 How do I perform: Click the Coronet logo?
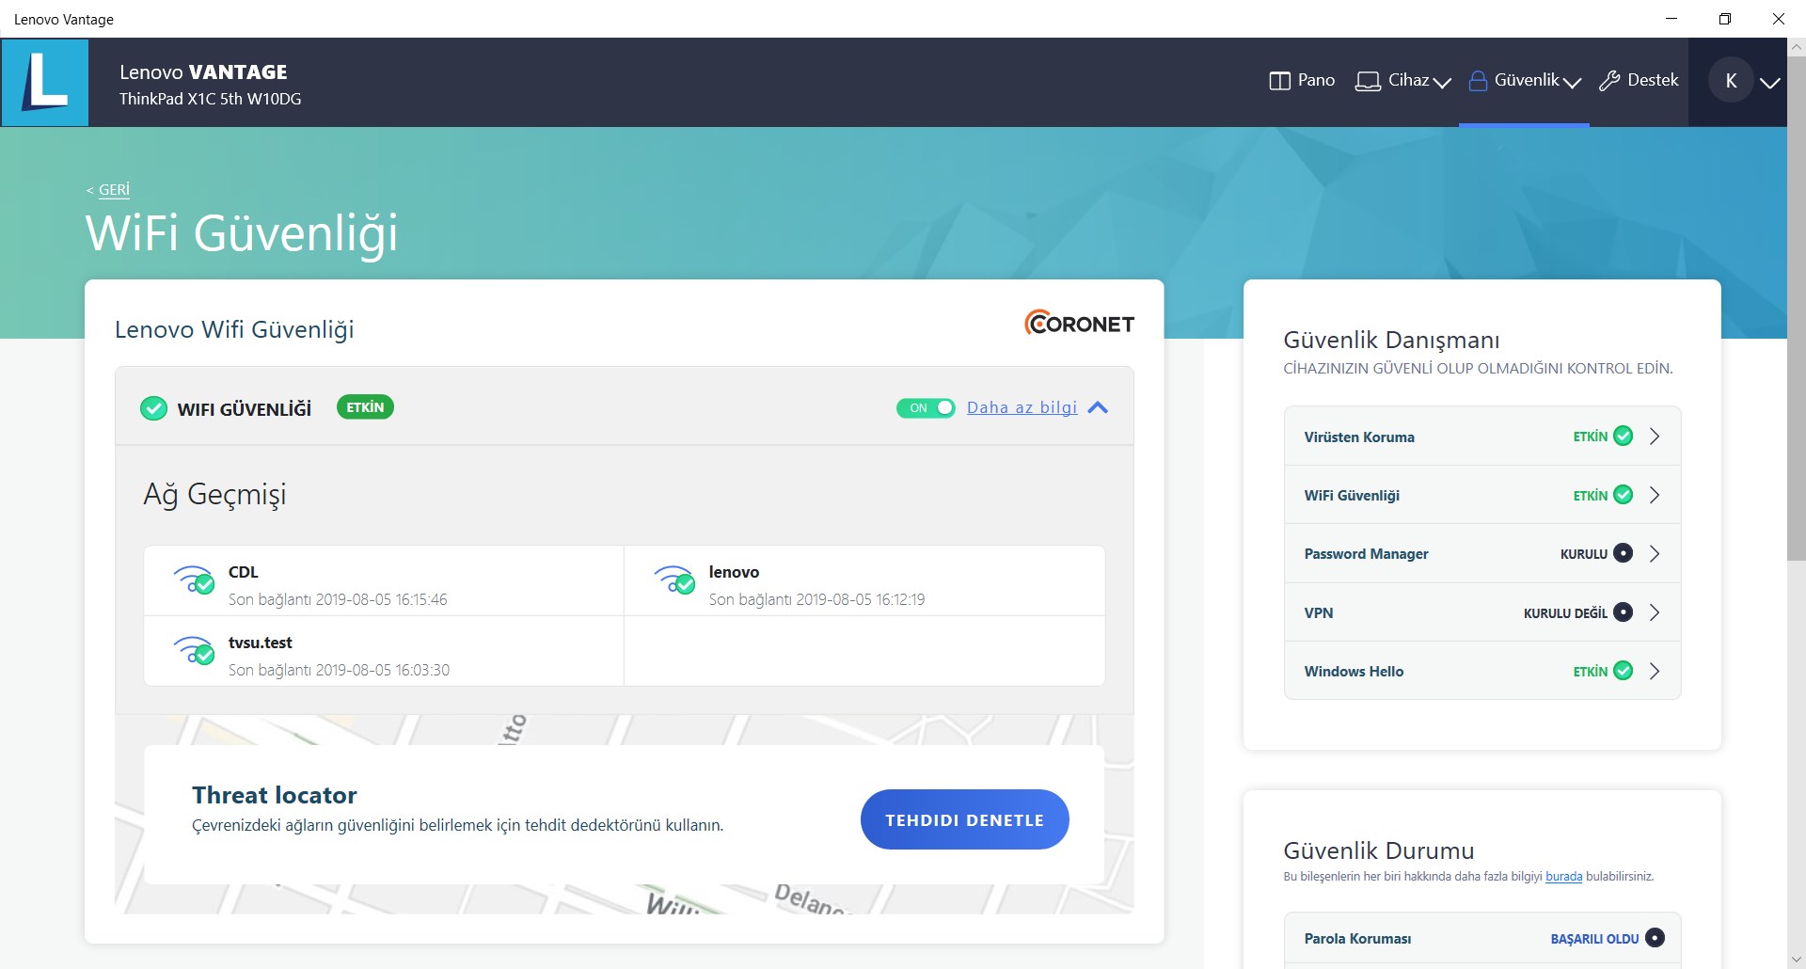pyautogui.click(x=1079, y=324)
